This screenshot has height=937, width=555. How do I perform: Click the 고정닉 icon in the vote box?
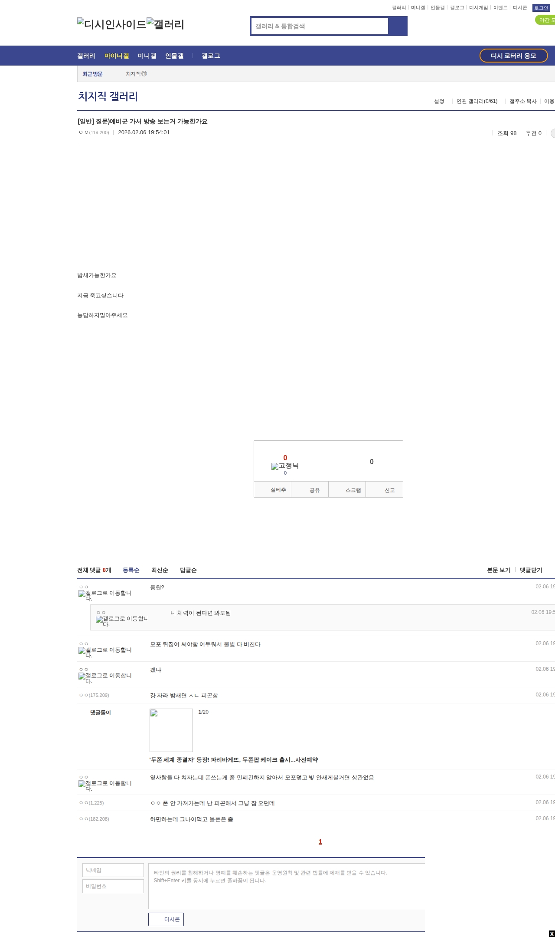point(285,466)
